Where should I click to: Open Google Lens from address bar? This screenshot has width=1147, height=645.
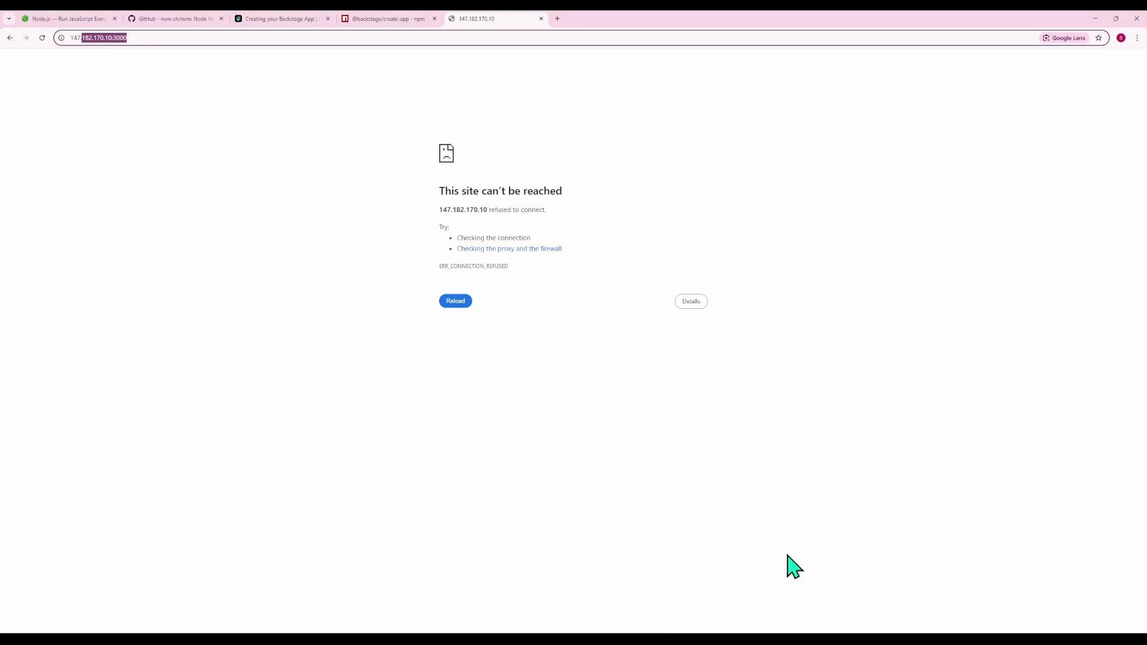pyautogui.click(x=1064, y=38)
